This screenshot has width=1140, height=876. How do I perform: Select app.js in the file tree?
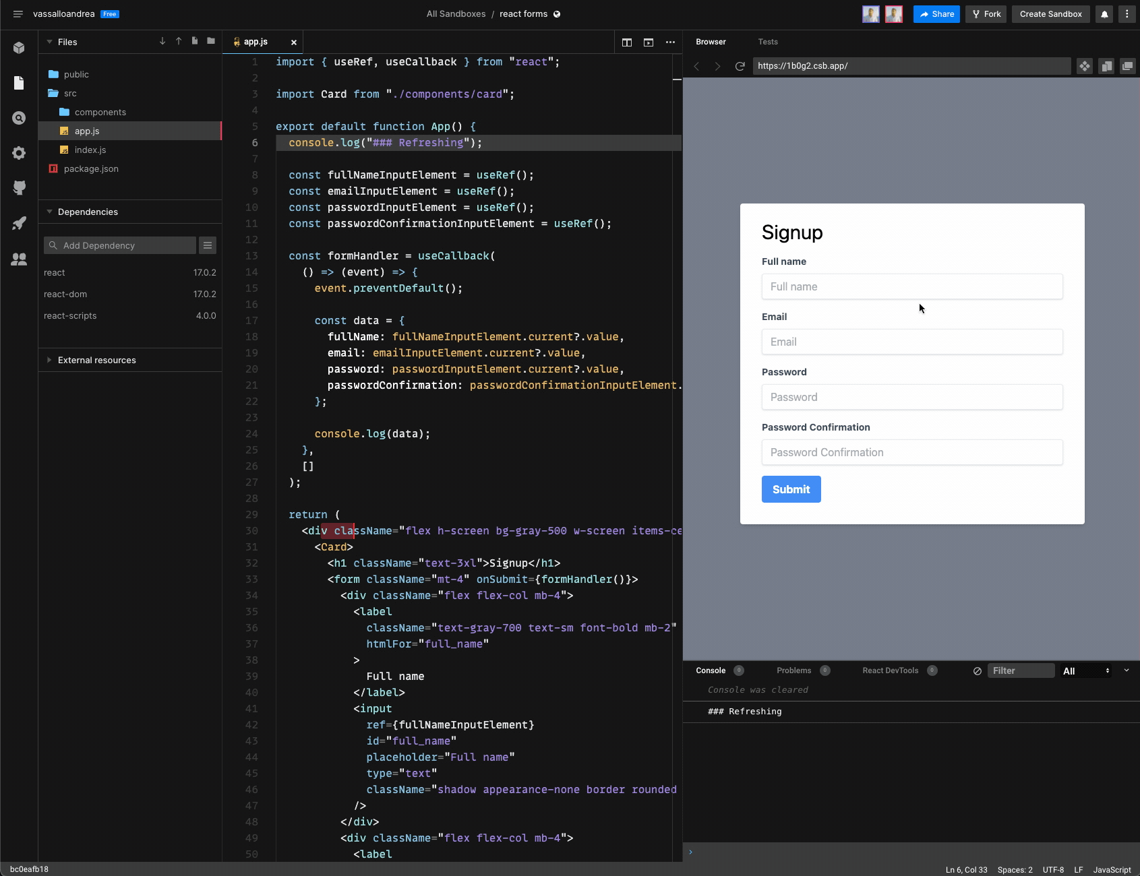coord(129,131)
